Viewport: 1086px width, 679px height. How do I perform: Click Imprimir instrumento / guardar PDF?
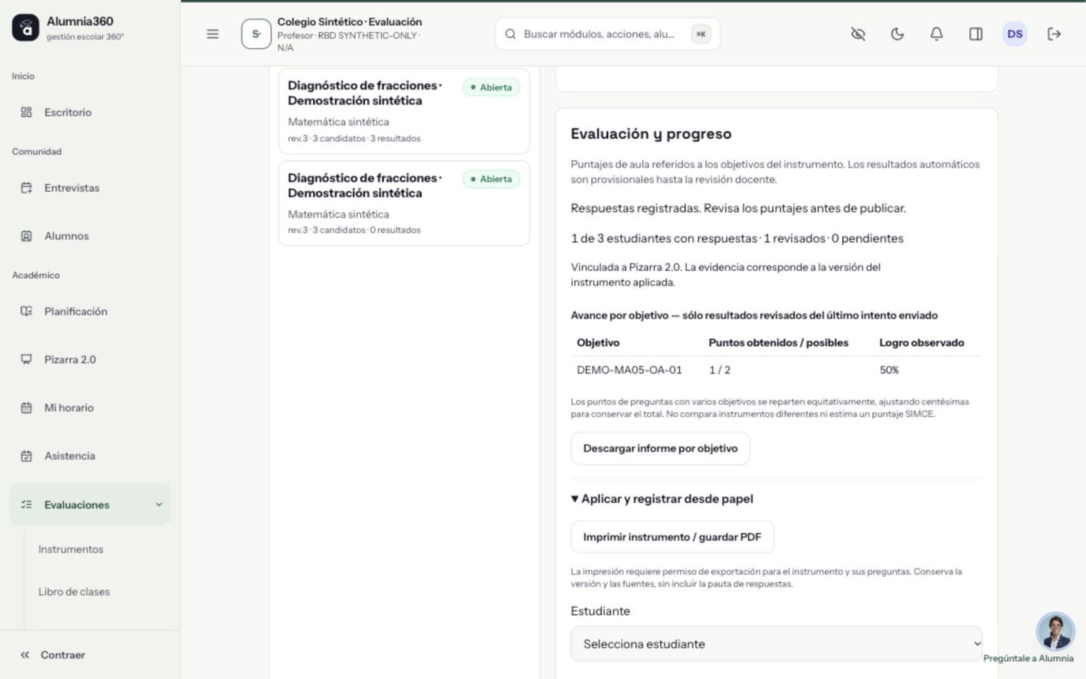672,537
